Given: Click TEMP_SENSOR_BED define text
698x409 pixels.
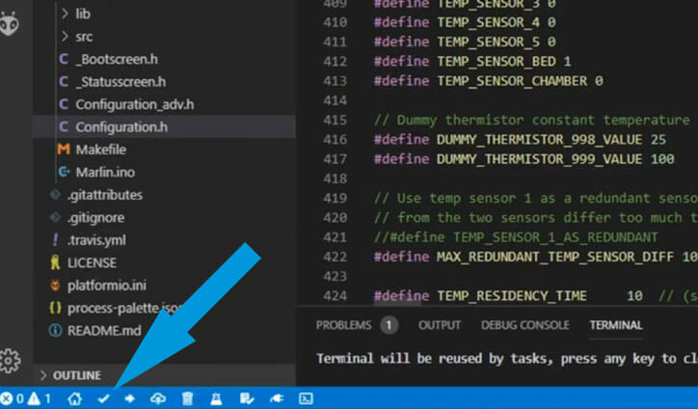Looking at the screenshot, I should pos(497,62).
